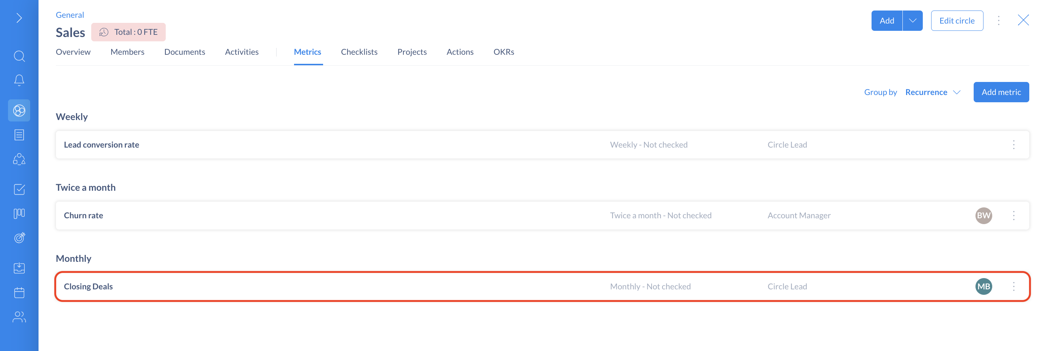Open the target goals icon in the sidebar
The height and width of the screenshot is (351, 1046).
point(19,238)
